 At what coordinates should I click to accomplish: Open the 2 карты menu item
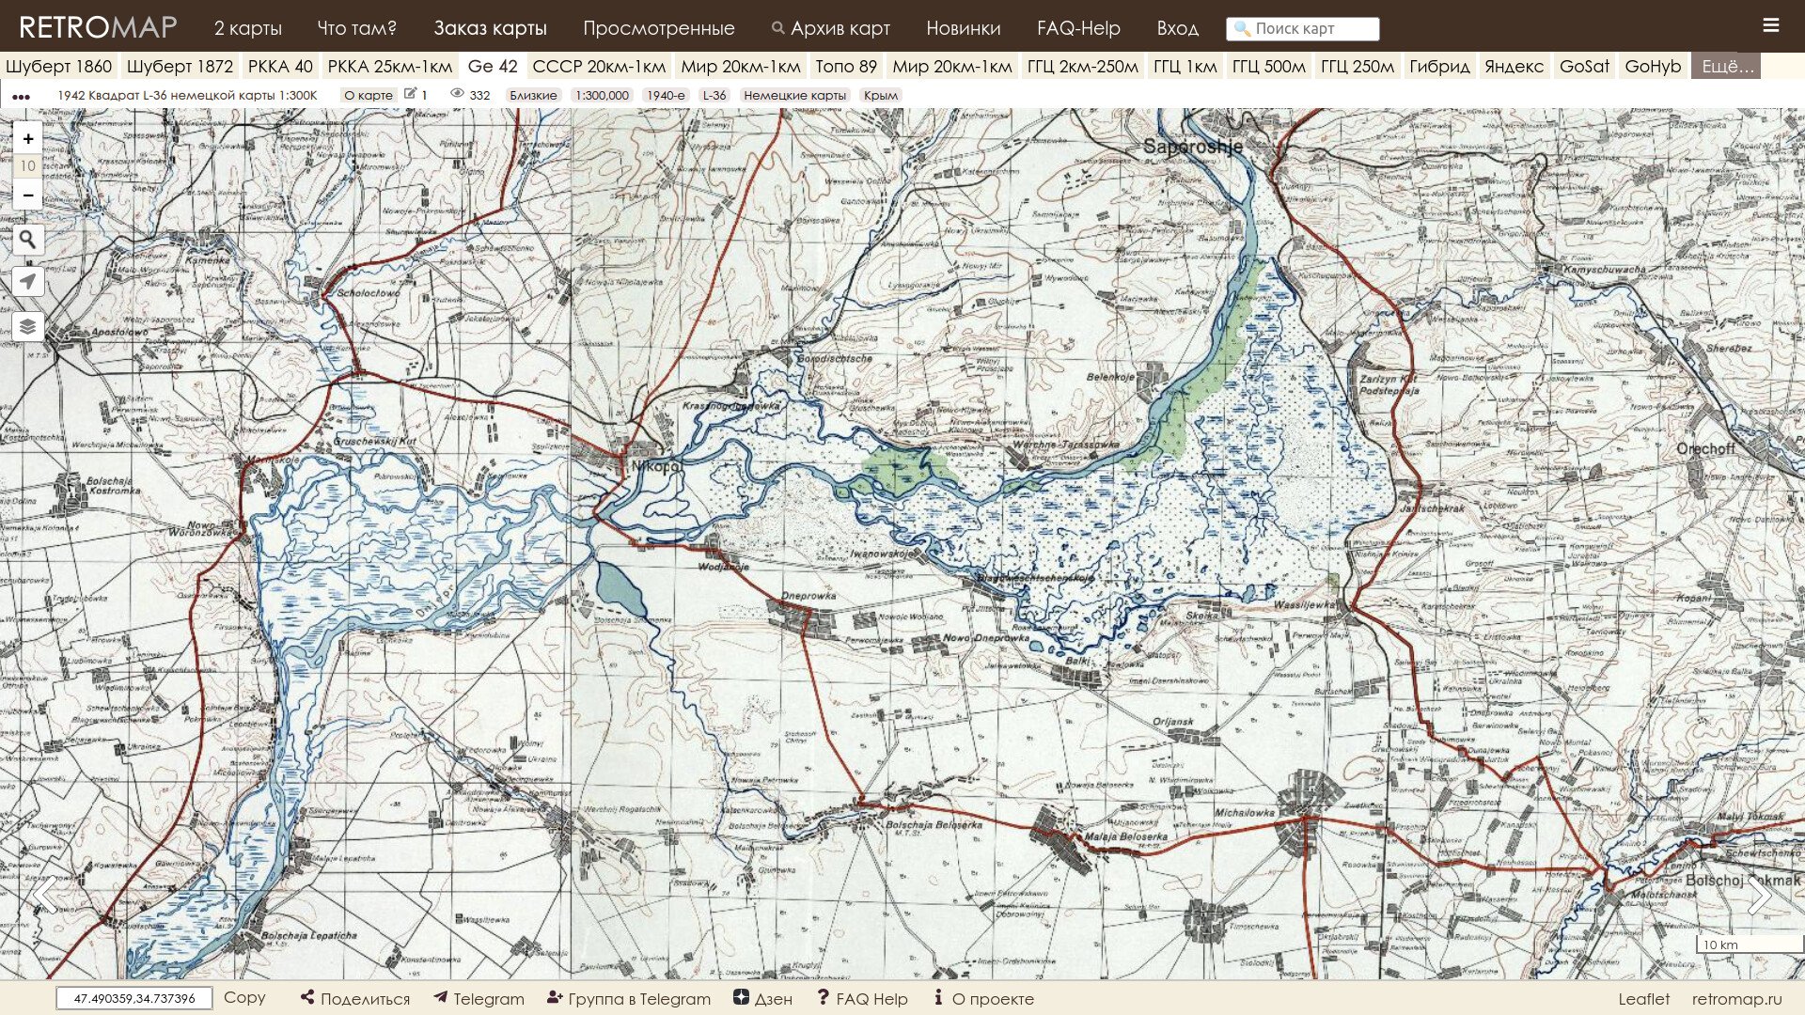point(248,28)
